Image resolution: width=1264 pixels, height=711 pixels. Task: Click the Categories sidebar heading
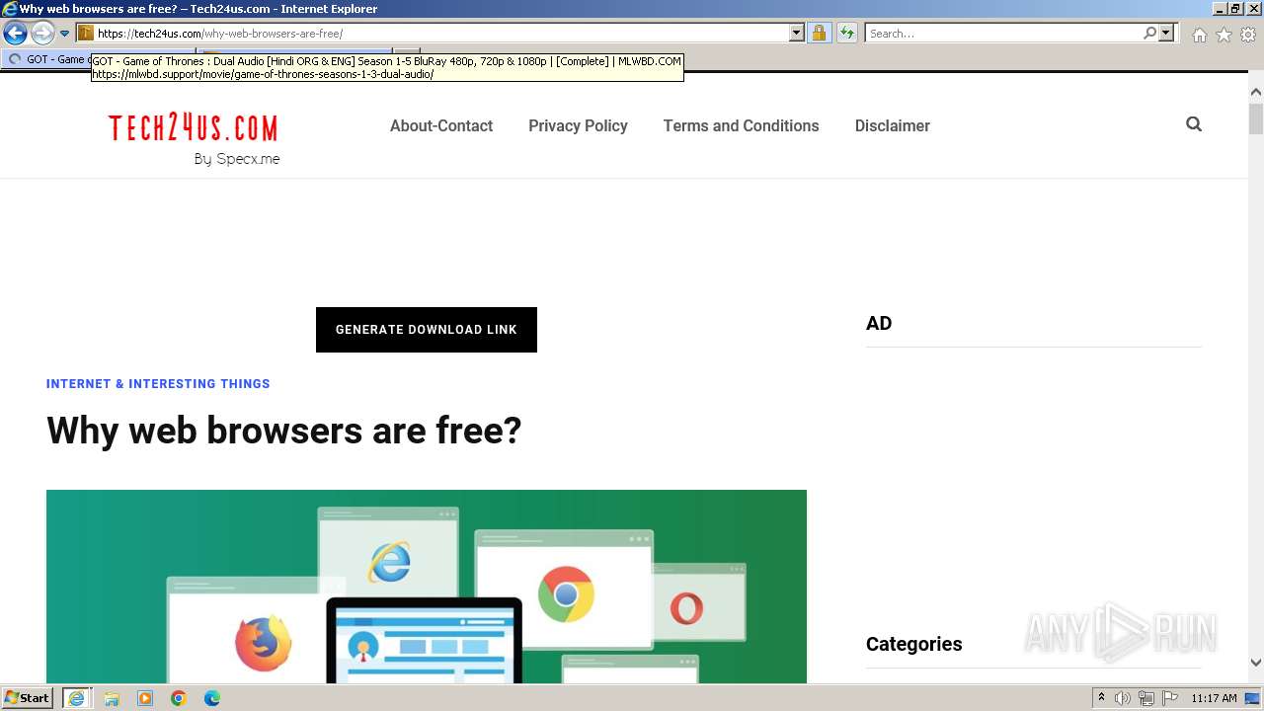pos(913,644)
